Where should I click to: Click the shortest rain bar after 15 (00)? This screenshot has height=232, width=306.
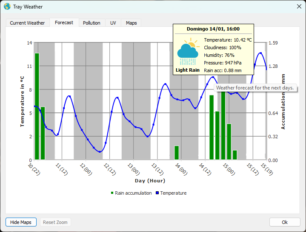235,155
